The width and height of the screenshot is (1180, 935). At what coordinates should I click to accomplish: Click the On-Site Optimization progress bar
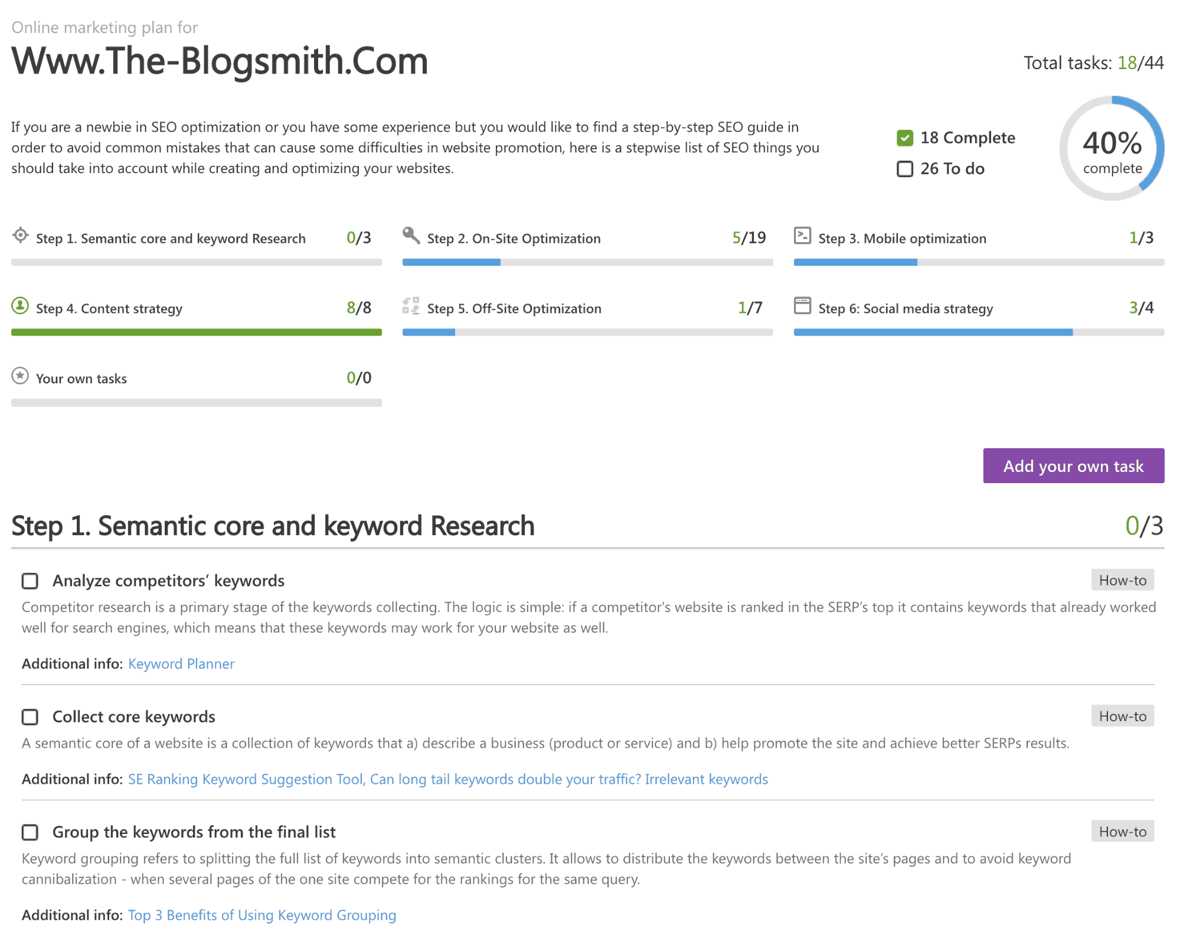point(587,262)
